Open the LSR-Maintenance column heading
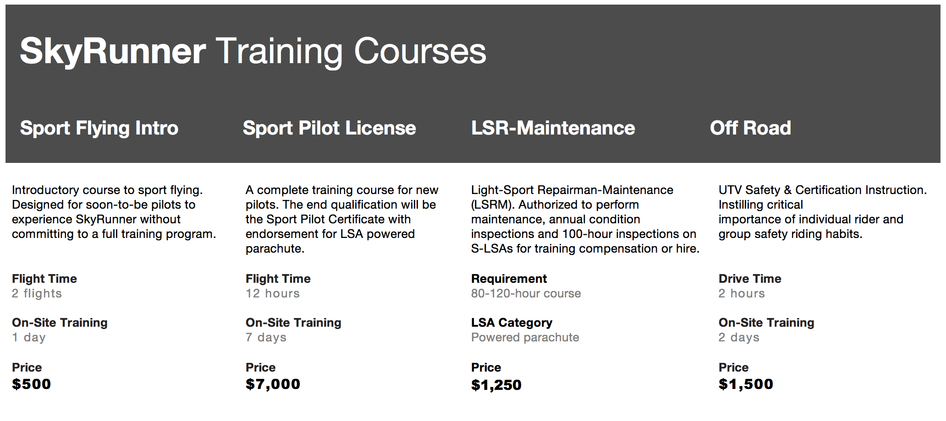Viewport: 946px width, 421px height. click(x=553, y=128)
